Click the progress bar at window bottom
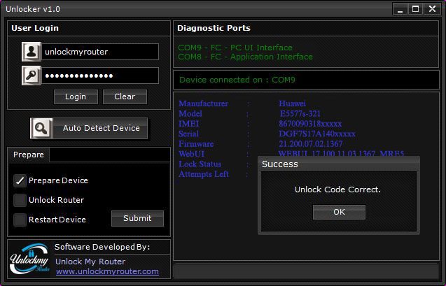 [306, 271]
